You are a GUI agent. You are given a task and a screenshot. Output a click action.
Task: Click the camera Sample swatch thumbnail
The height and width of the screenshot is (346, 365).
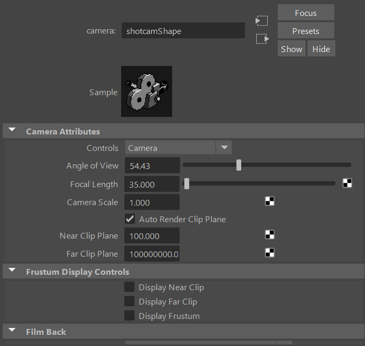pos(147,91)
